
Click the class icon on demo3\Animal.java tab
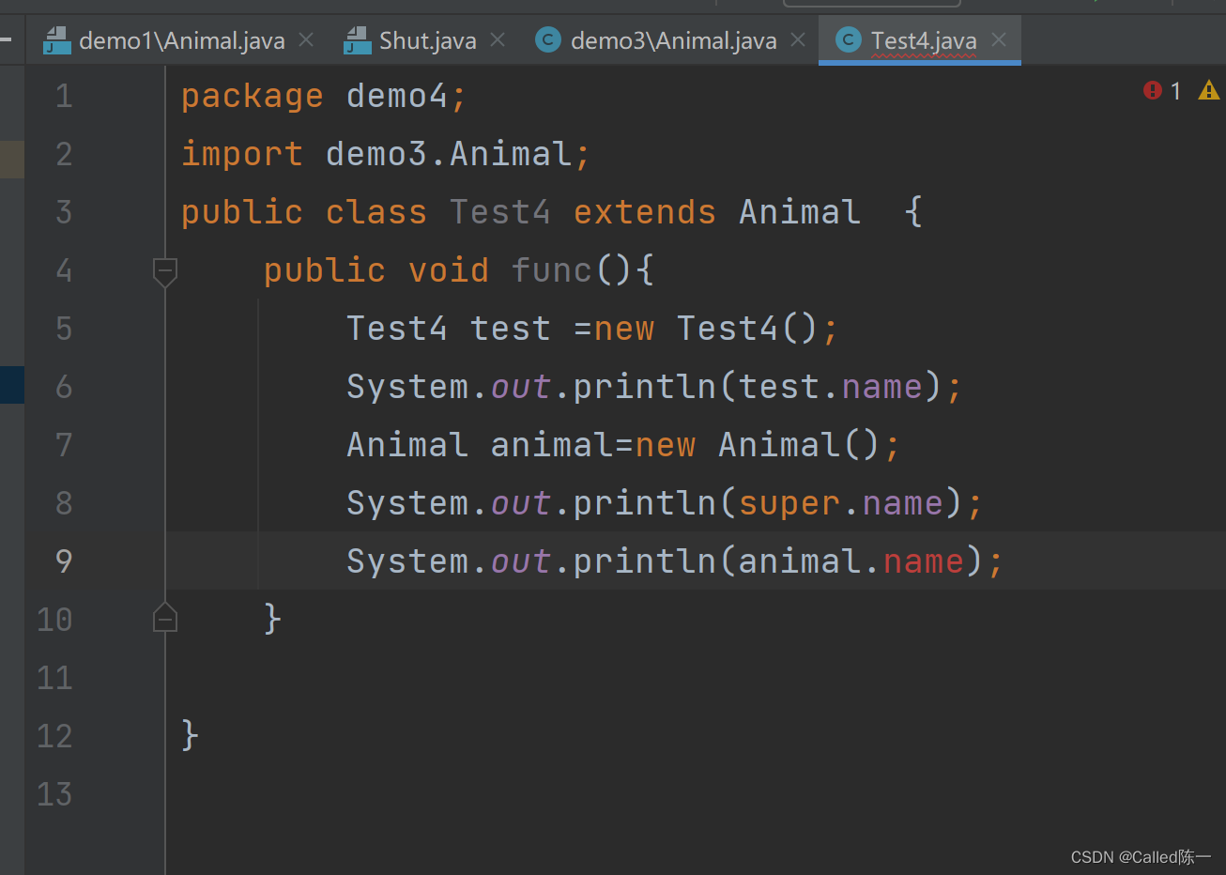click(x=547, y=39)
